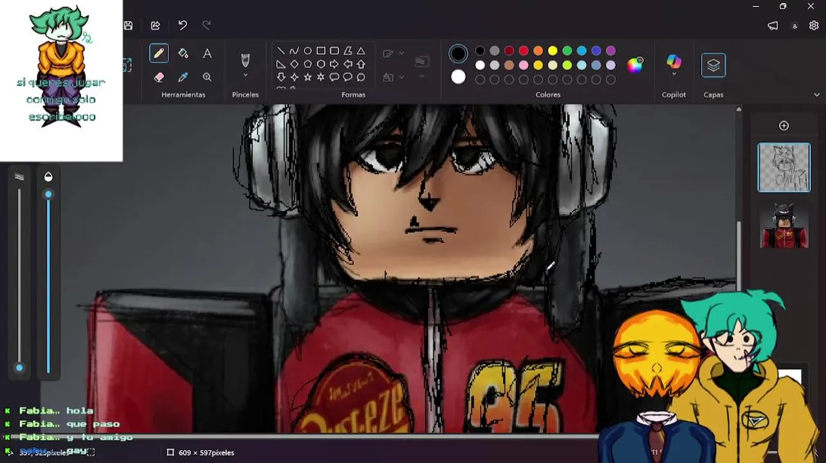Choose the Hexagon shape
Screen dimensions: 826x463
pos(321,64)
